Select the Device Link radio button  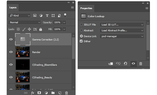pyautogui.click(x=81, y=36)
